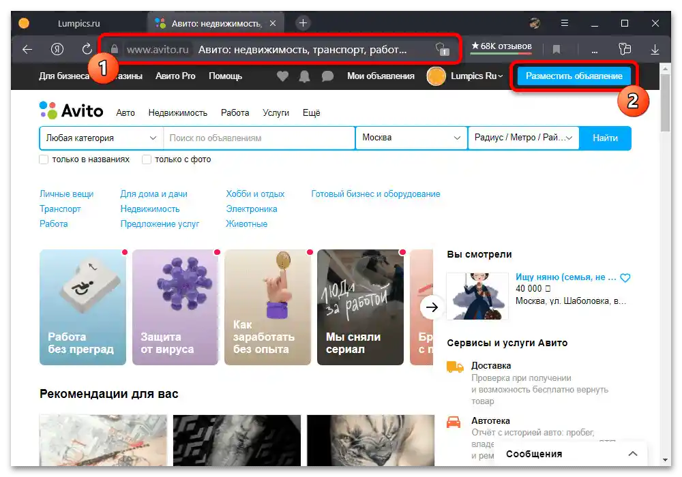The width and height of the screenshot is (682, 477).
Task: Open the Москва city dropdown
Action: click(x=411, y=138)
